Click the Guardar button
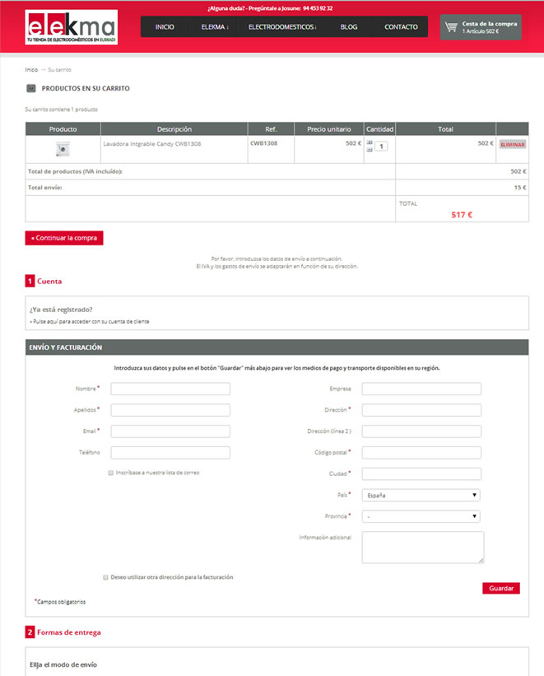The image size is (544, 676). pos(501,588)
